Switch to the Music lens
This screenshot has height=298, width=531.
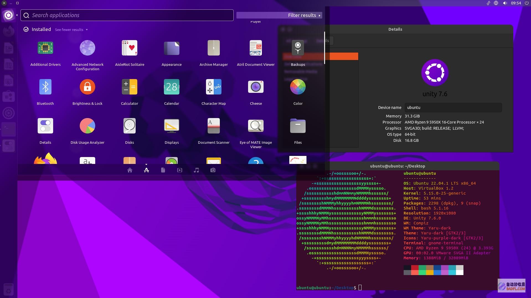[x=196, y=170]
